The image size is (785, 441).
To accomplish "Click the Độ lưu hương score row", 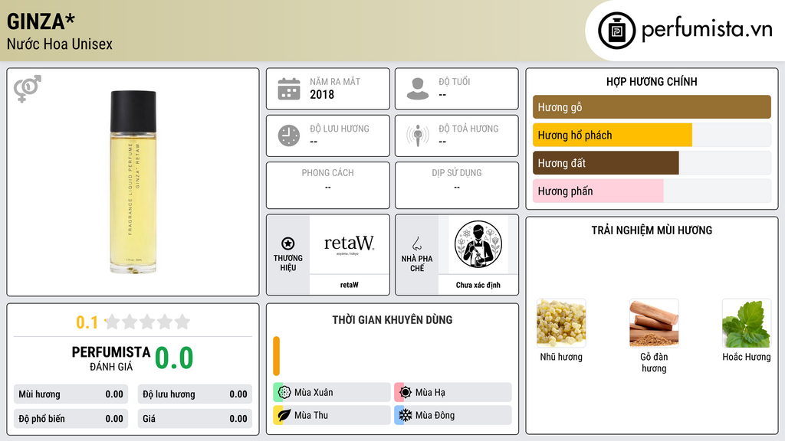I will point(195,394).
